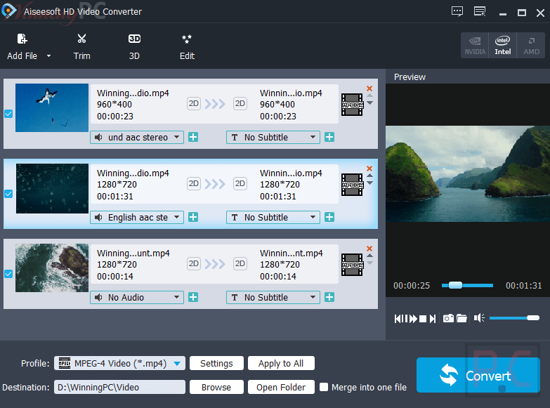This screenshot has width=550, height=408.
Task: Uncheck the 960*400 video checkbox
Action: click(8, 114)
